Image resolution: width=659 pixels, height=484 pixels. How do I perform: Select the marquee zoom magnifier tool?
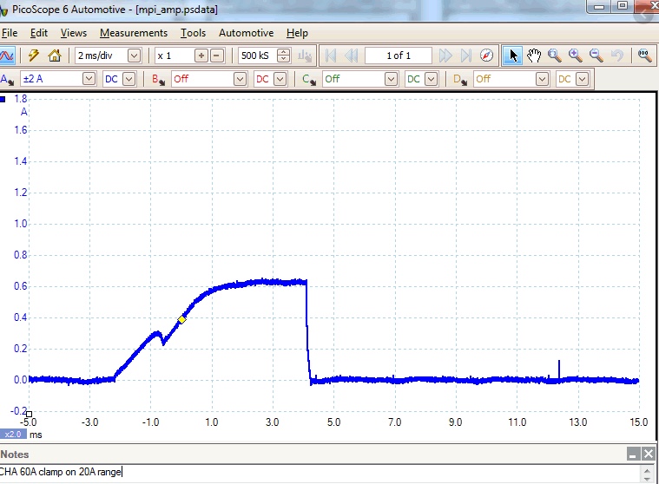[x=554, y=56]
